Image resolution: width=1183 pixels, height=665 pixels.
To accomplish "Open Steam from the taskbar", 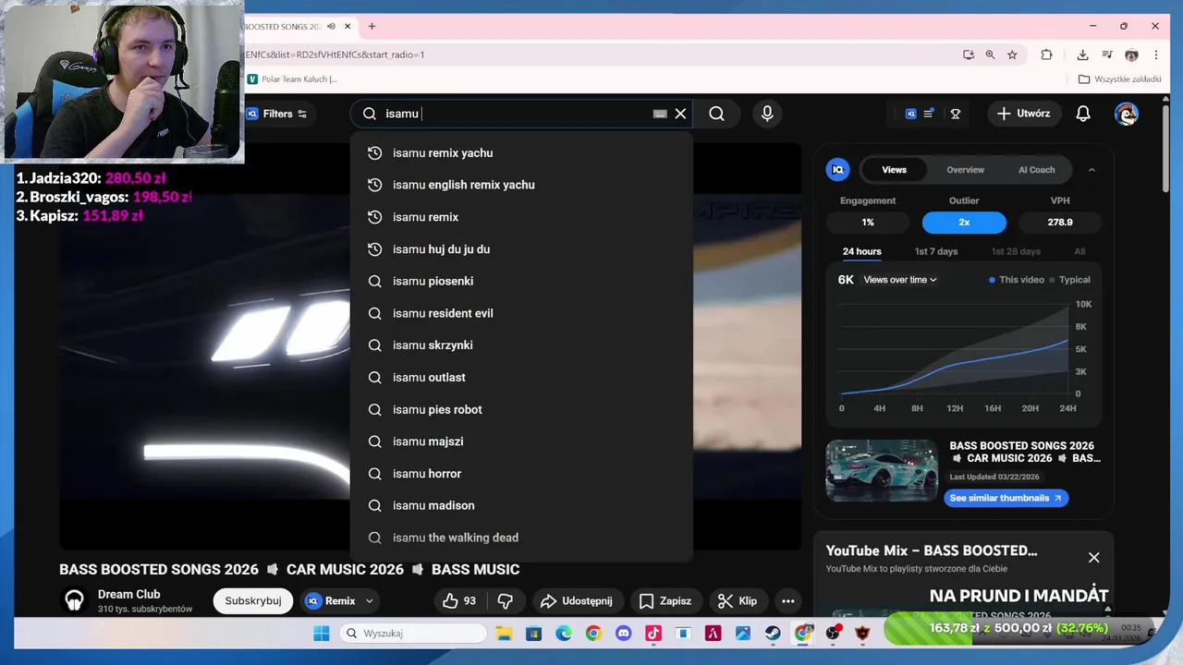I will (x=773, y=633).
